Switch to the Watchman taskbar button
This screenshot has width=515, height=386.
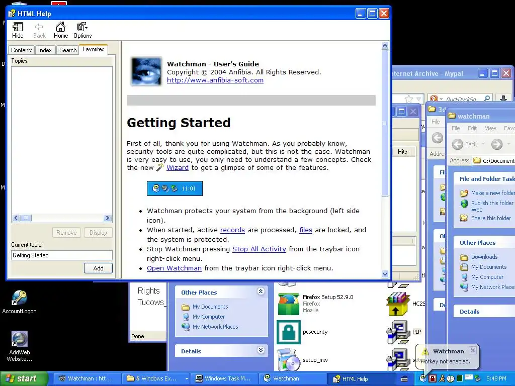point(292,379)
